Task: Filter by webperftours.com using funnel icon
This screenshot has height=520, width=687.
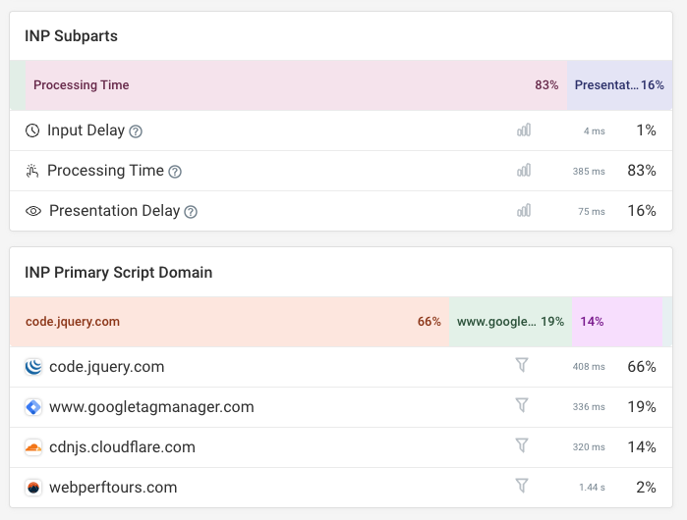Action: [522, 486]
